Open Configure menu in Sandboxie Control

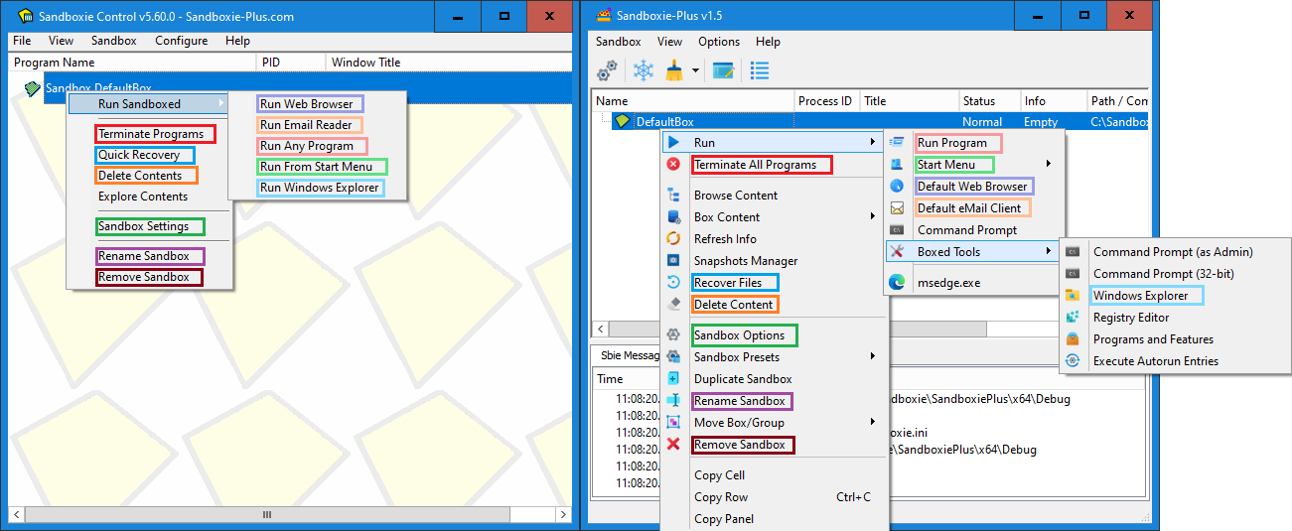[x=181, y=41]
